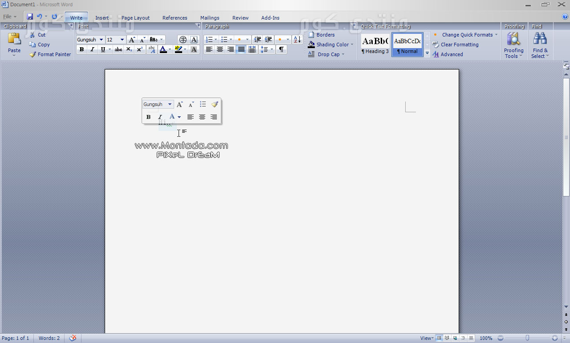Image resolution: width=570 pixels, height=343 pixels.
Task: Toggle Bold in the ribbon Font group
Action: point(81,49)
